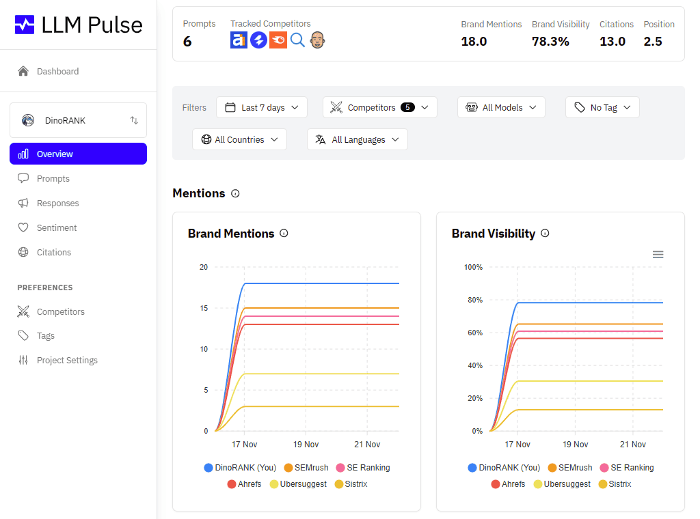
Task: Click the Ahrefs competitor icon
Action: 239,40
